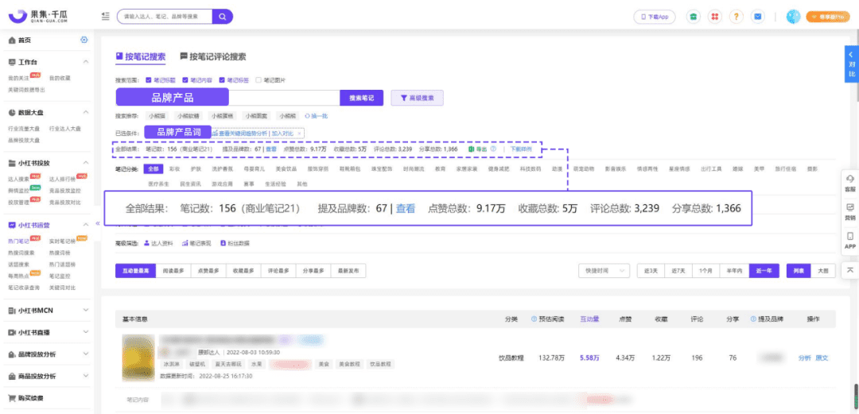Select the 美食饮品 note category
The width and height of the screenshot is (859, 414).
[x=286, y=169]
